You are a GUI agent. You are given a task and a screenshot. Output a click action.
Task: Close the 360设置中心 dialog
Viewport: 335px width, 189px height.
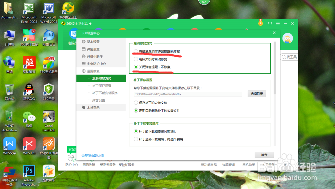click(274, 33)
